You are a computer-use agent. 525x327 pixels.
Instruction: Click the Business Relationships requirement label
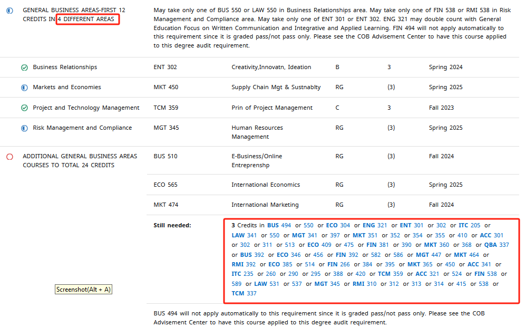65,68
